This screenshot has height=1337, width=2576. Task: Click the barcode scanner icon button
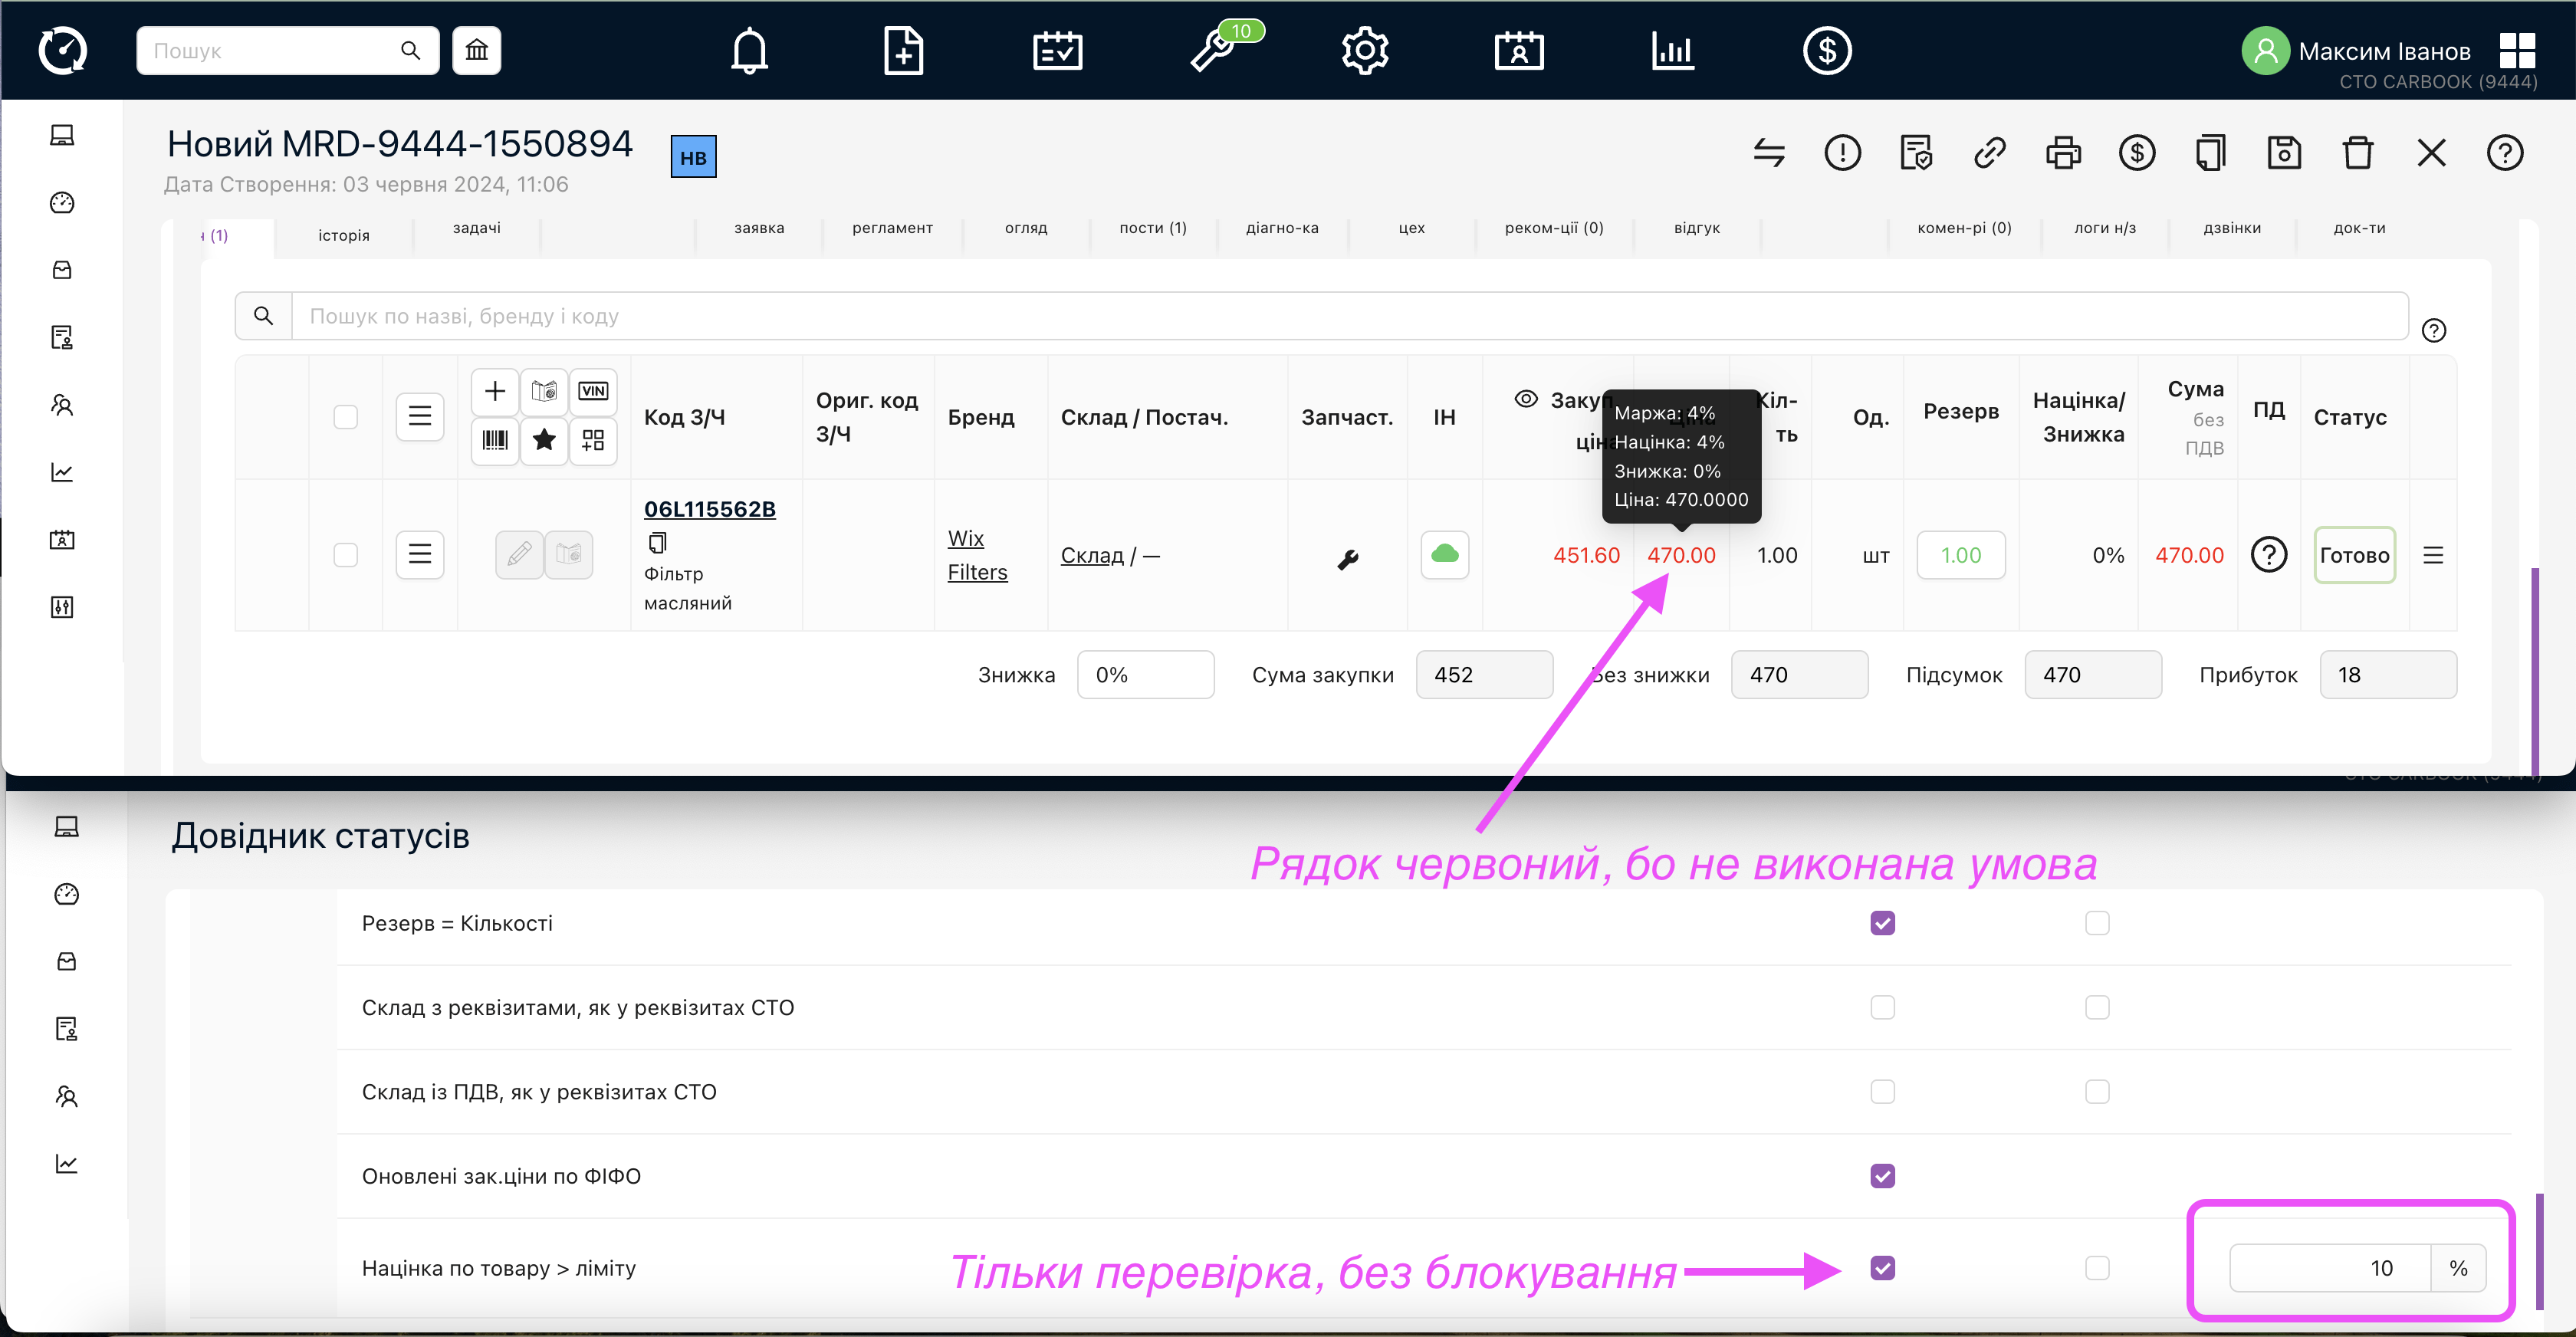495,440
